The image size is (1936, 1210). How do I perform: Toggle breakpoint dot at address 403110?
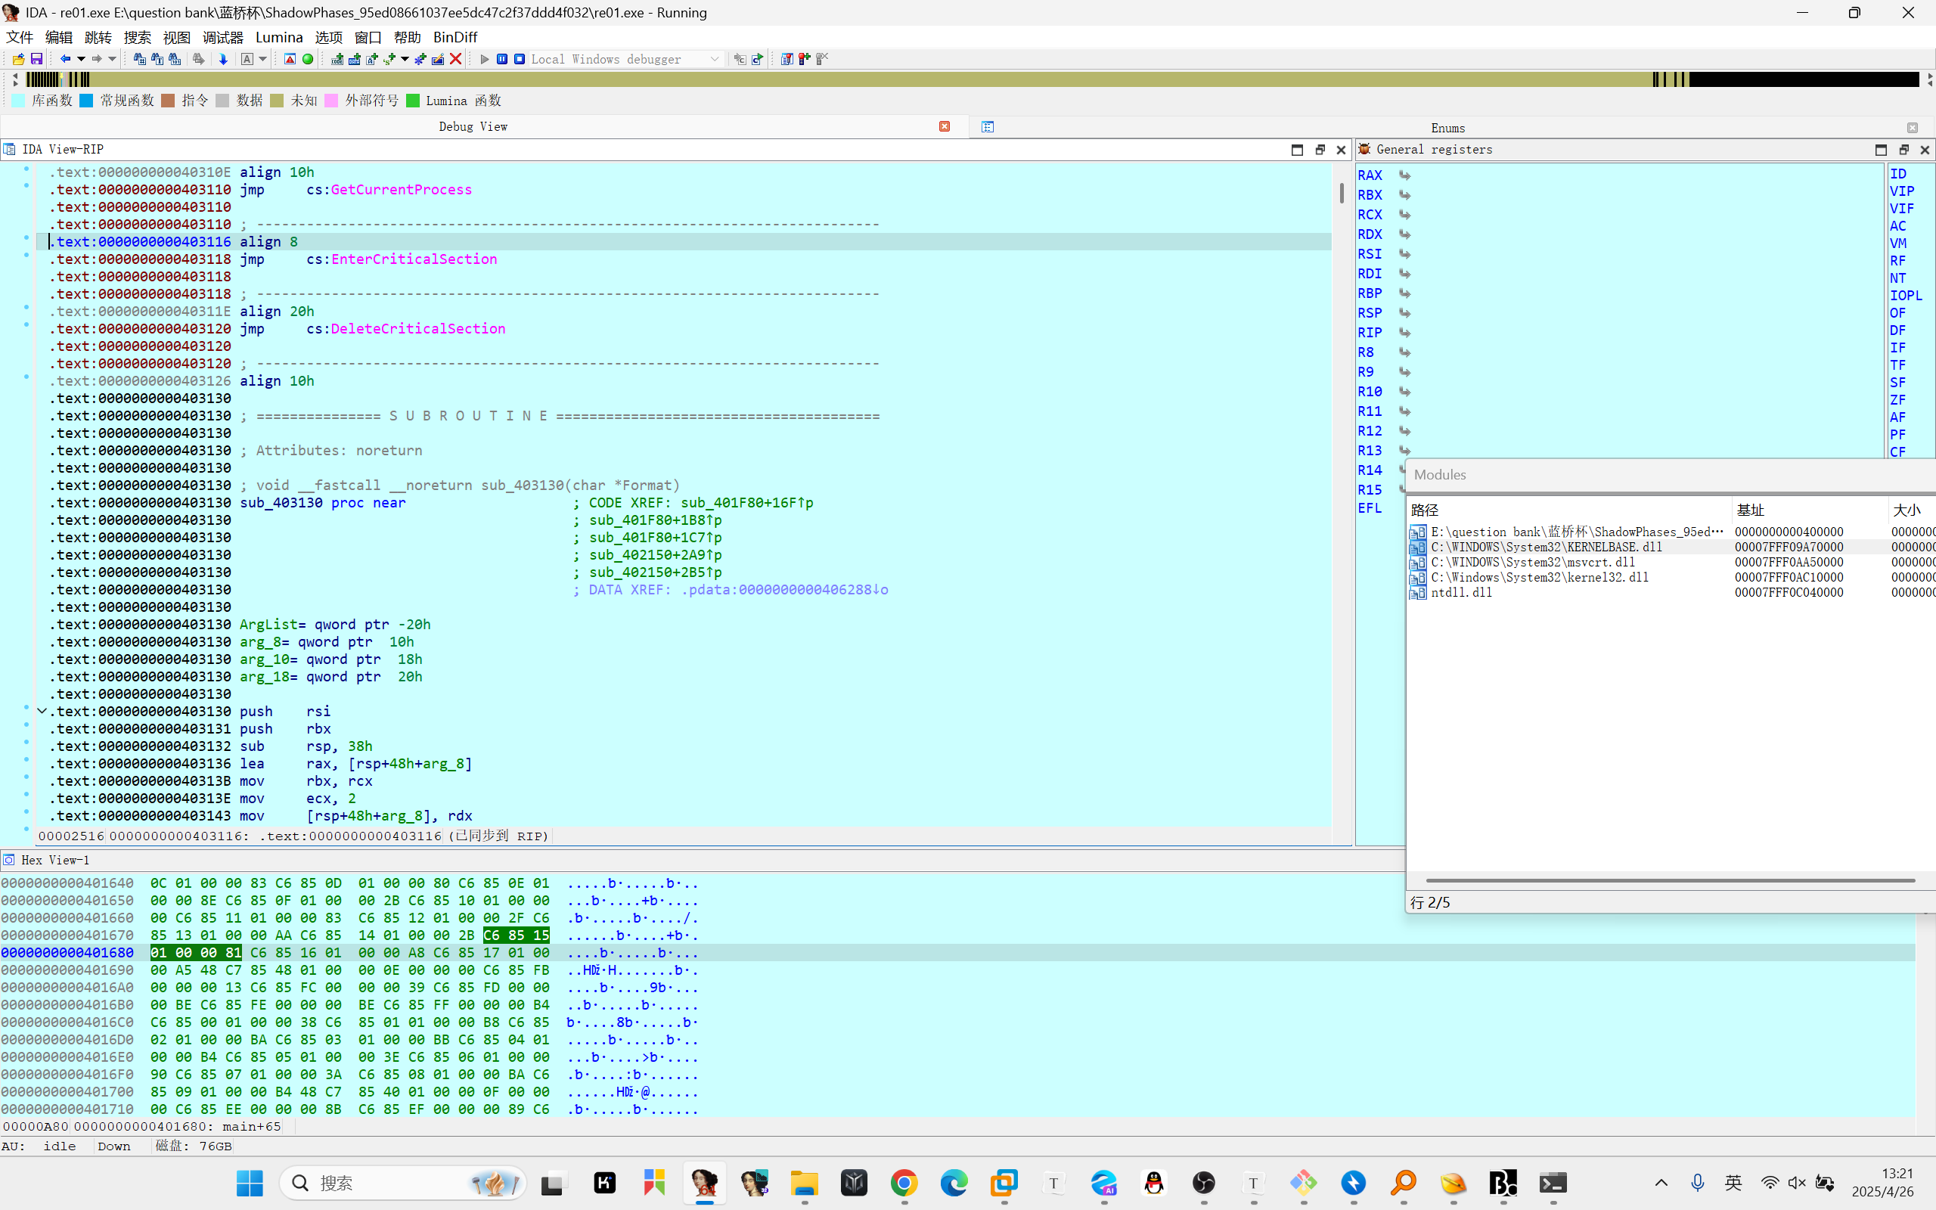[x=26, y=187]
